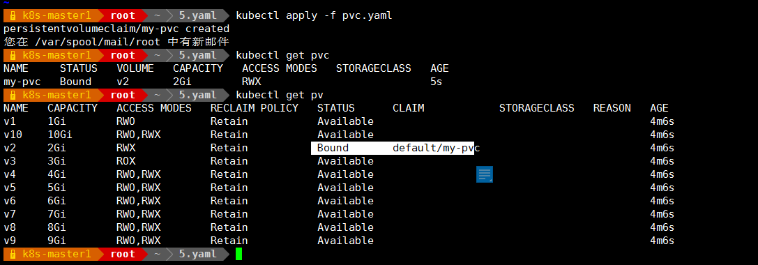Click the Available status of v9

pos(345,241)
